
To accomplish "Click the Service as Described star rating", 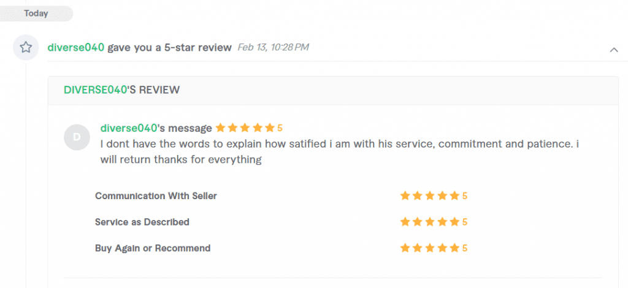I will coord(429,222).
